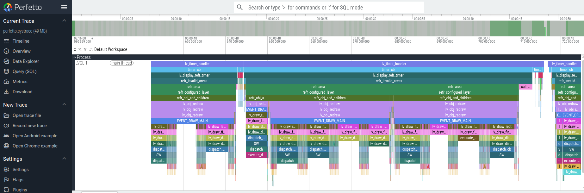The image size is (584, 193).
Task: Open the Data Explorer icon entry
Action: tap(6, 61)
